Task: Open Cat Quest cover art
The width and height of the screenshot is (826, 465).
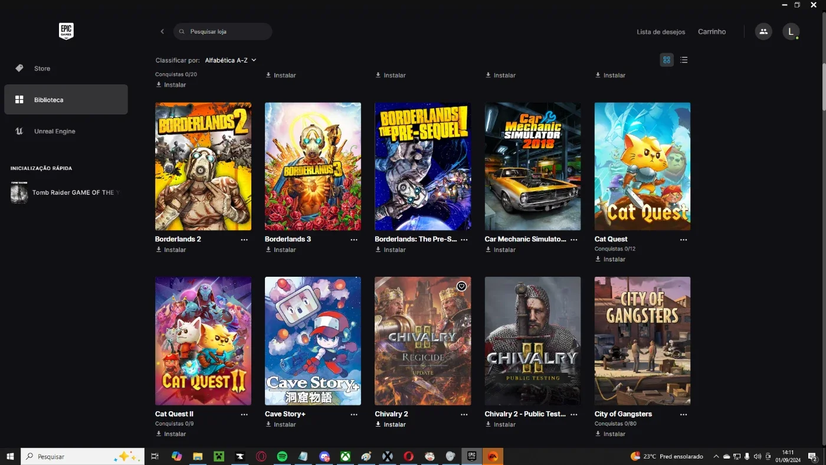Action: [643, 166]
